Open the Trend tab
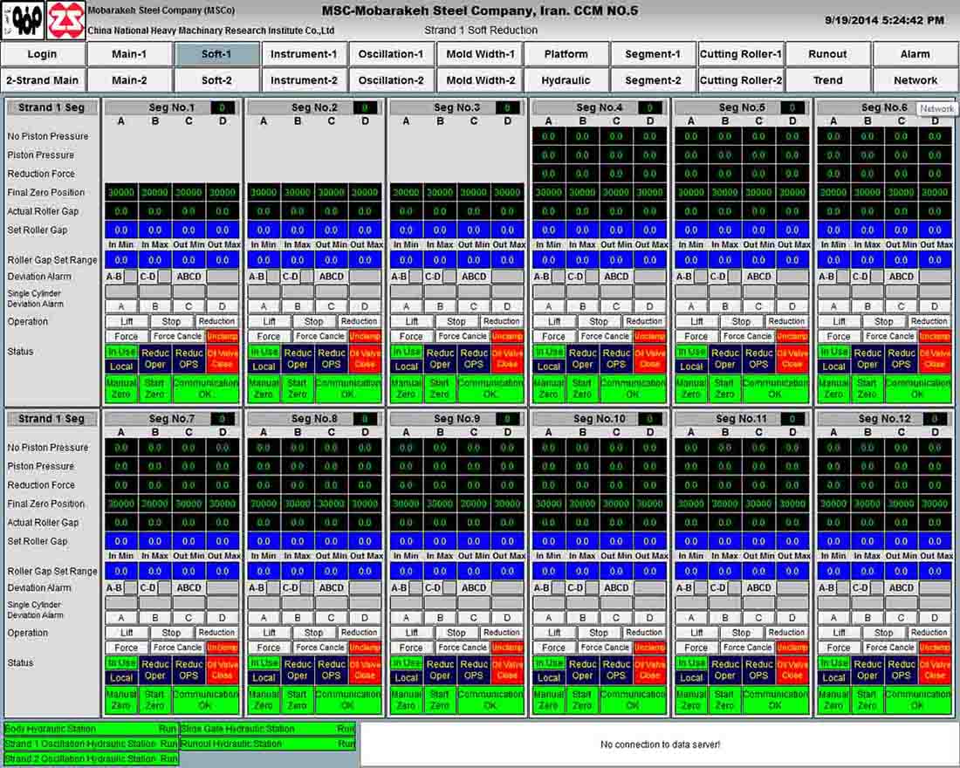The height and width of the screenshot is (768, 960). coord(827,80)
